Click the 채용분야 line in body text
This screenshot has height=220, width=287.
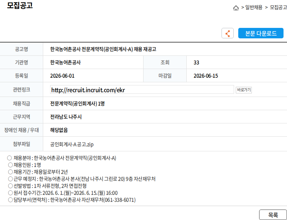62,158
